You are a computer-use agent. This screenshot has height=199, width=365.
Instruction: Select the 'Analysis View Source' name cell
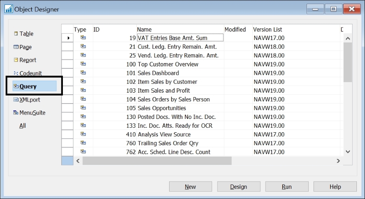180,134
